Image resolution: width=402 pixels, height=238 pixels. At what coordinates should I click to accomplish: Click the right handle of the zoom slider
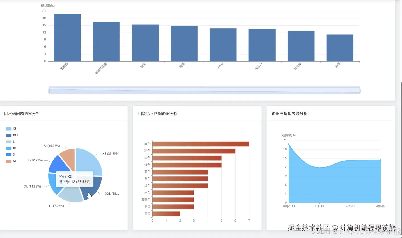pos(360,90)
